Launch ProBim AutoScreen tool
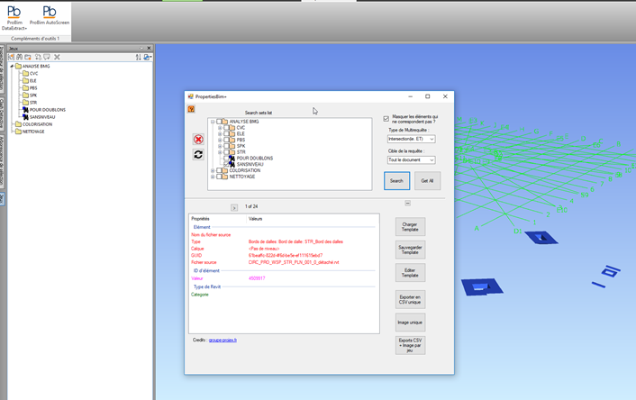This screenshot has height=400, width=636. [x=50, y=15]
